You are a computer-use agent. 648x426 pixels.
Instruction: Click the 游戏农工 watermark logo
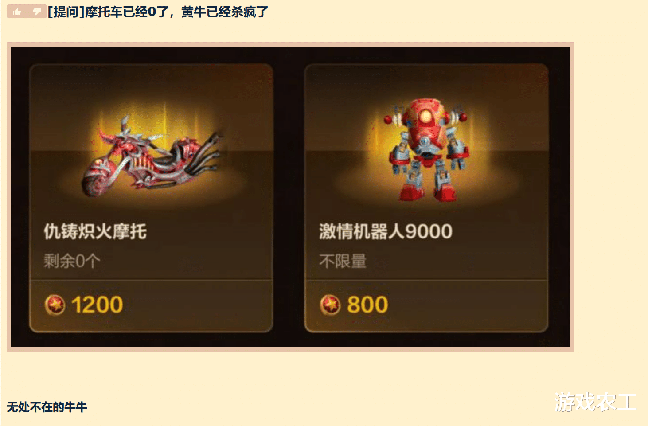tap(596, 402)
